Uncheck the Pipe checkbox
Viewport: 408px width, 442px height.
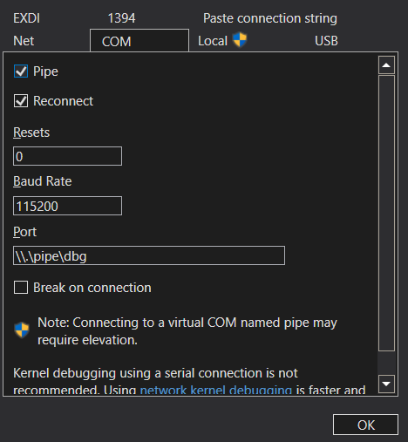[x=21, y=71]
